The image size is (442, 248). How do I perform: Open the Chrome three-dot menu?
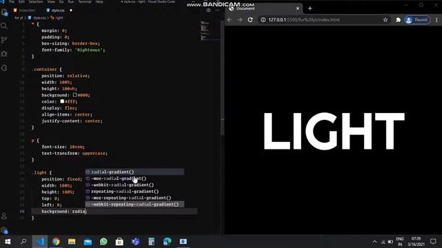pos(436,20)
